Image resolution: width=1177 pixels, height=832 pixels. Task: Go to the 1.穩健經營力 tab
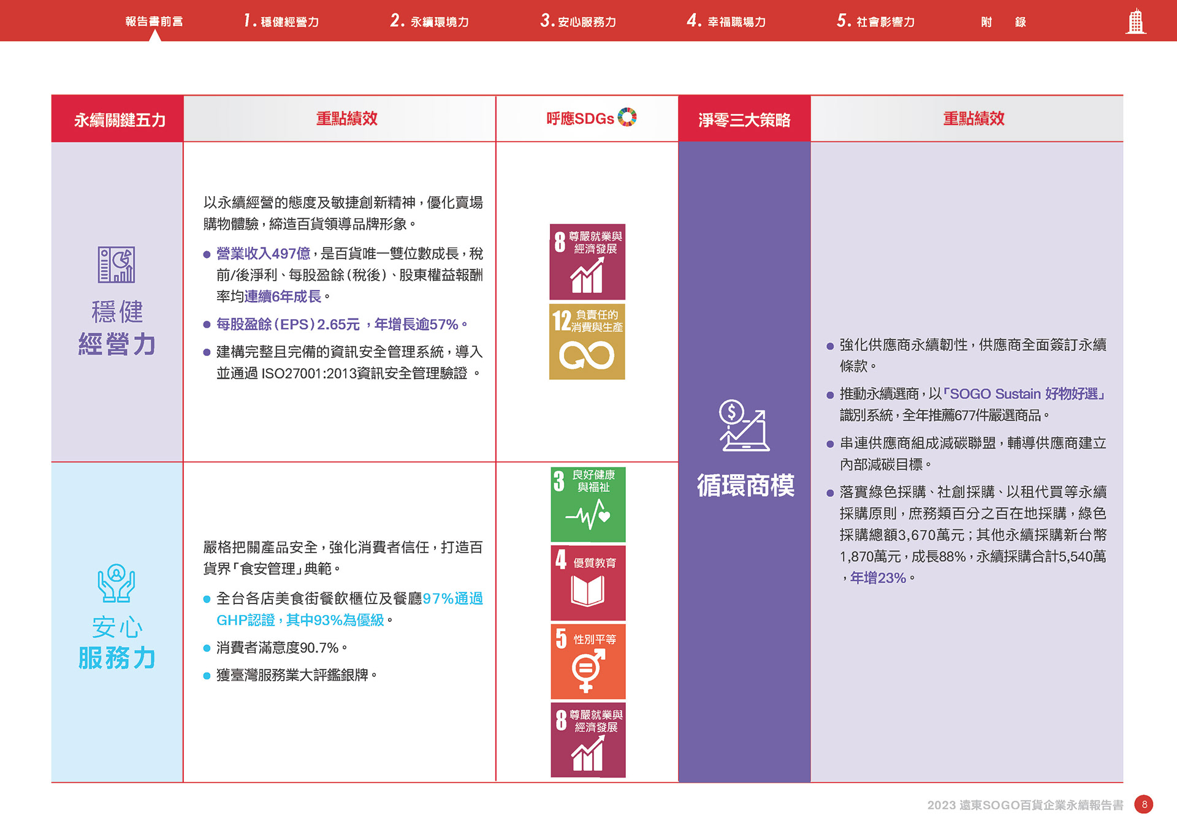(x=281, y=21)
